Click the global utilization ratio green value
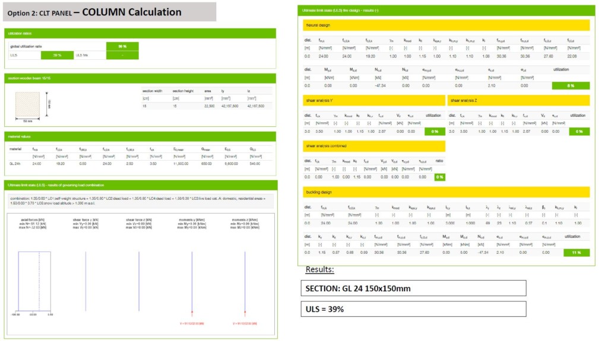Image resolution: width=608 pixels, height=341 pixels. [123, 46]
